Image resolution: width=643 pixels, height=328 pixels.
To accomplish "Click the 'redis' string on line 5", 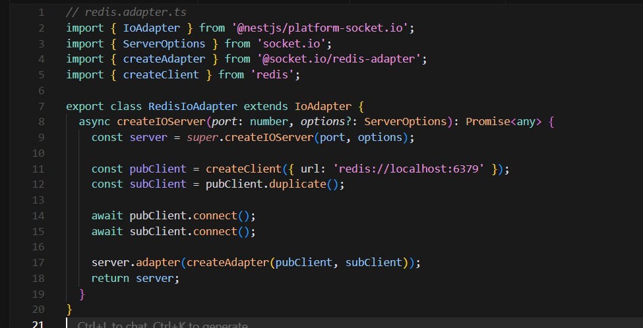I will click(x=272, y=75).
